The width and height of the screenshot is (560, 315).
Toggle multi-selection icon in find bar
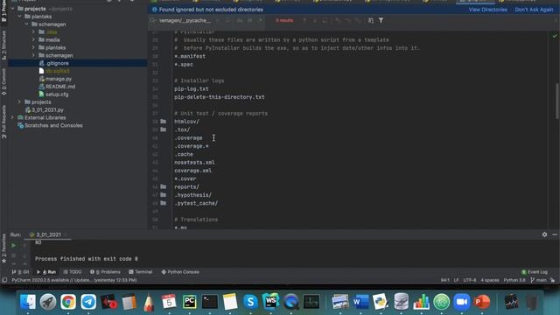click(371, 20)
